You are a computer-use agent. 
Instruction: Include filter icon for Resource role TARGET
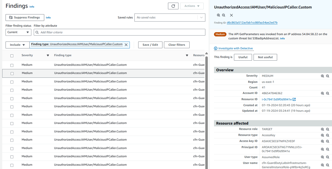pyautogui.click(x=322, y=129)
